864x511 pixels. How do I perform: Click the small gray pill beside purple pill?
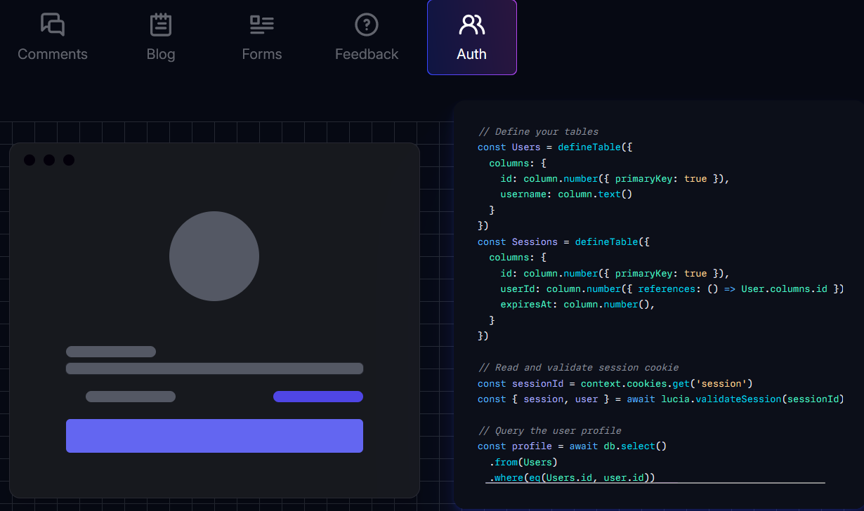click(131, 397)
